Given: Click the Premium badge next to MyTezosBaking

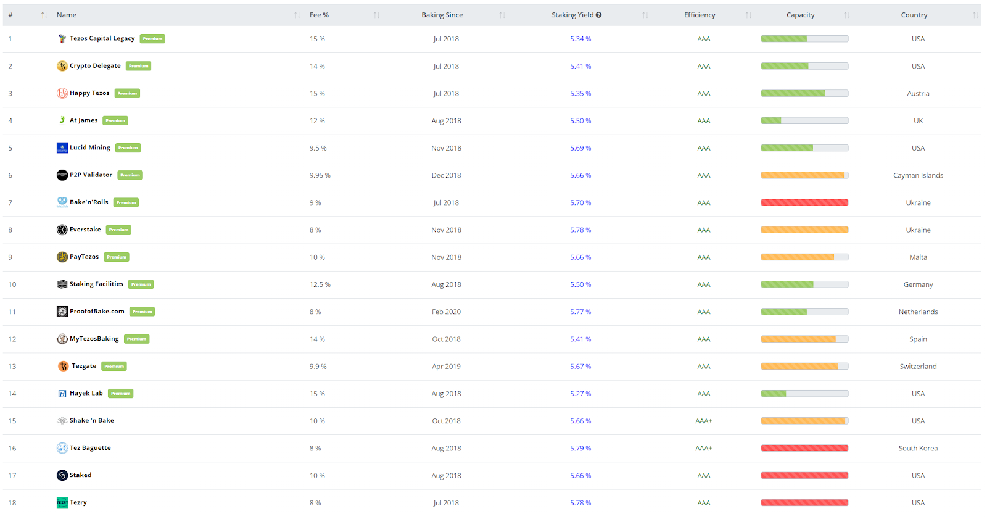Looking at the screenshot, I should pyautogui.click(x=137, y=339).
